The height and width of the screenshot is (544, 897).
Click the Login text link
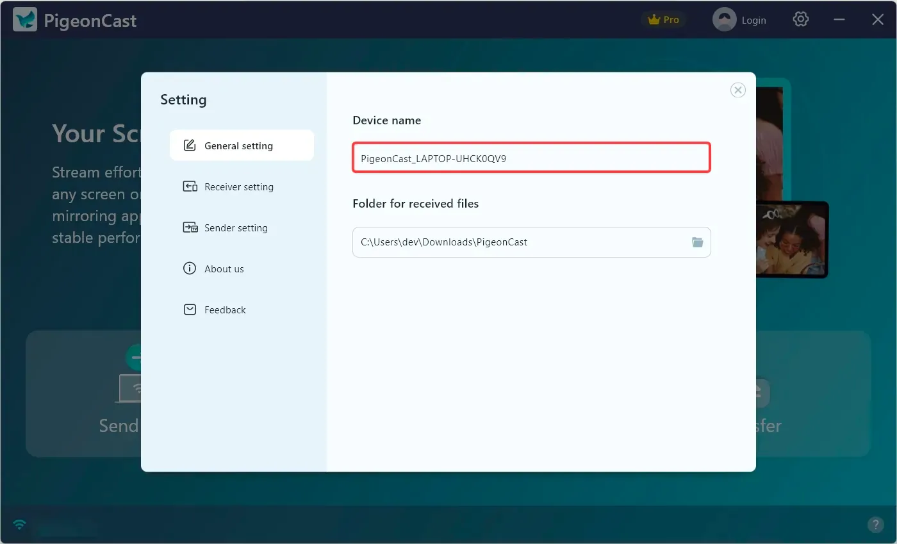click(x=753, y=21)
